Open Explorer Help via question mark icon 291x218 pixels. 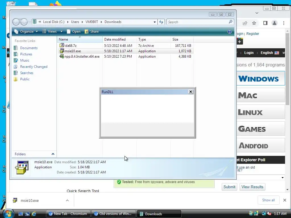(x=230, y=32)
